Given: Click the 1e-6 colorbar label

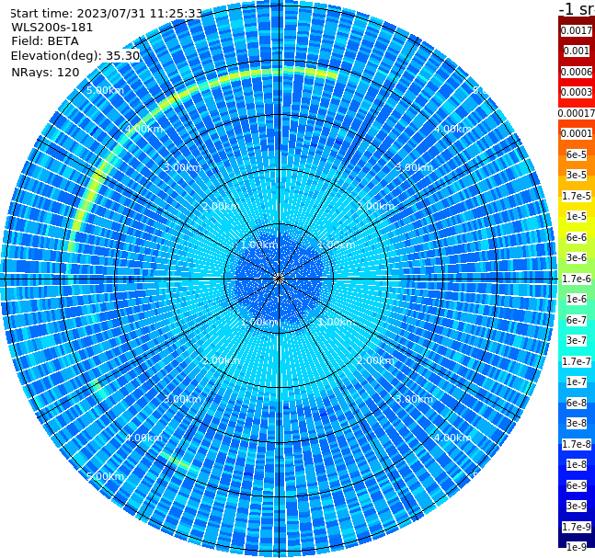Looking at the screenshot, I should pyautogui.click(x=577, y=299).
